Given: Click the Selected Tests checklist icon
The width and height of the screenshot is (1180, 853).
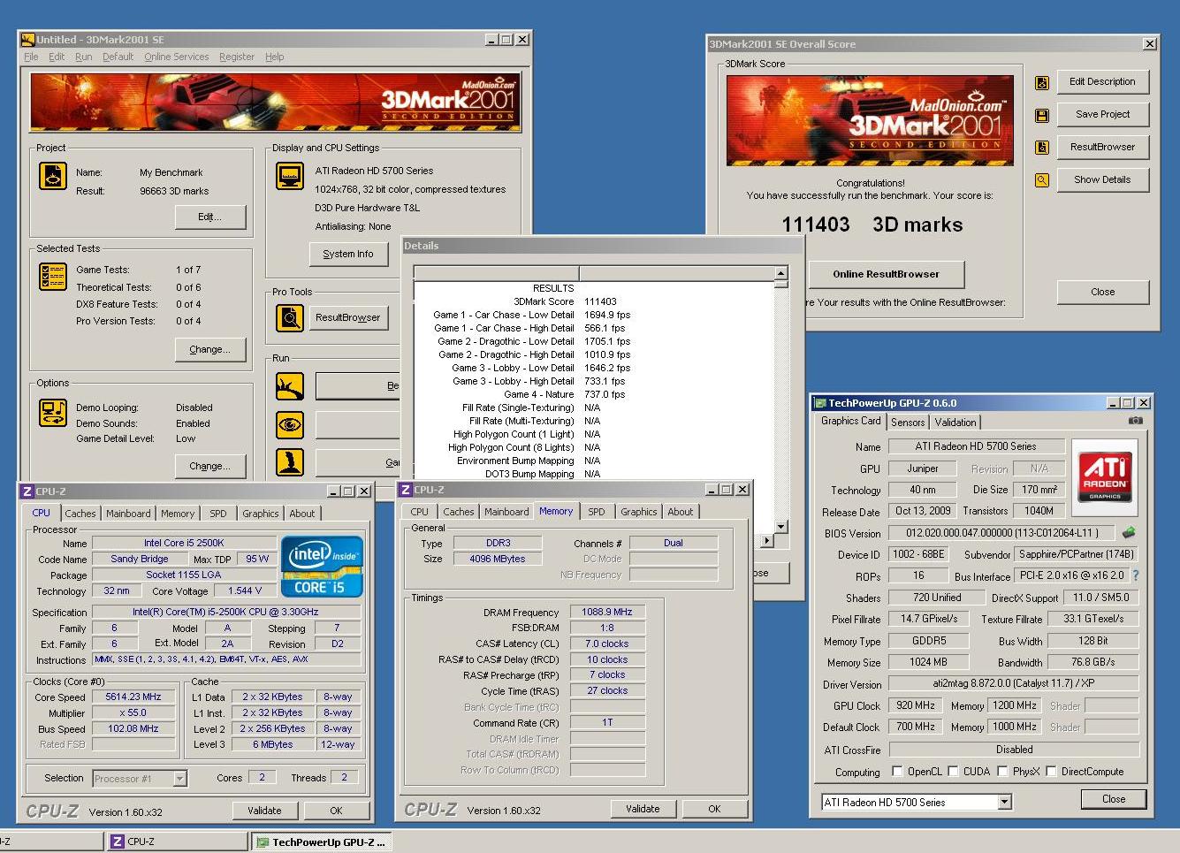Looking at the screenshot, I should coord(52,277).
